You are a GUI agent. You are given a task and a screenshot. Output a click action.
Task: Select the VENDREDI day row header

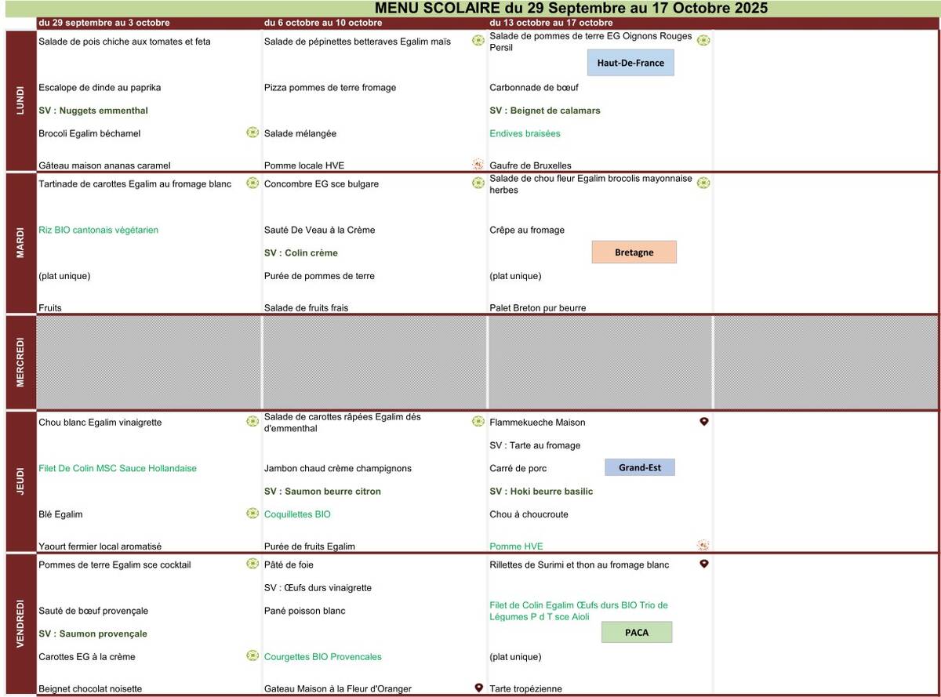pyautogui.click(x=20, y=625)
